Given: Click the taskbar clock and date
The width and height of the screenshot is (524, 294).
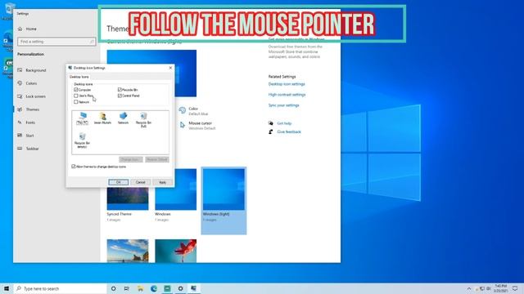Looking at the screenshot, I should pos(500,288).
